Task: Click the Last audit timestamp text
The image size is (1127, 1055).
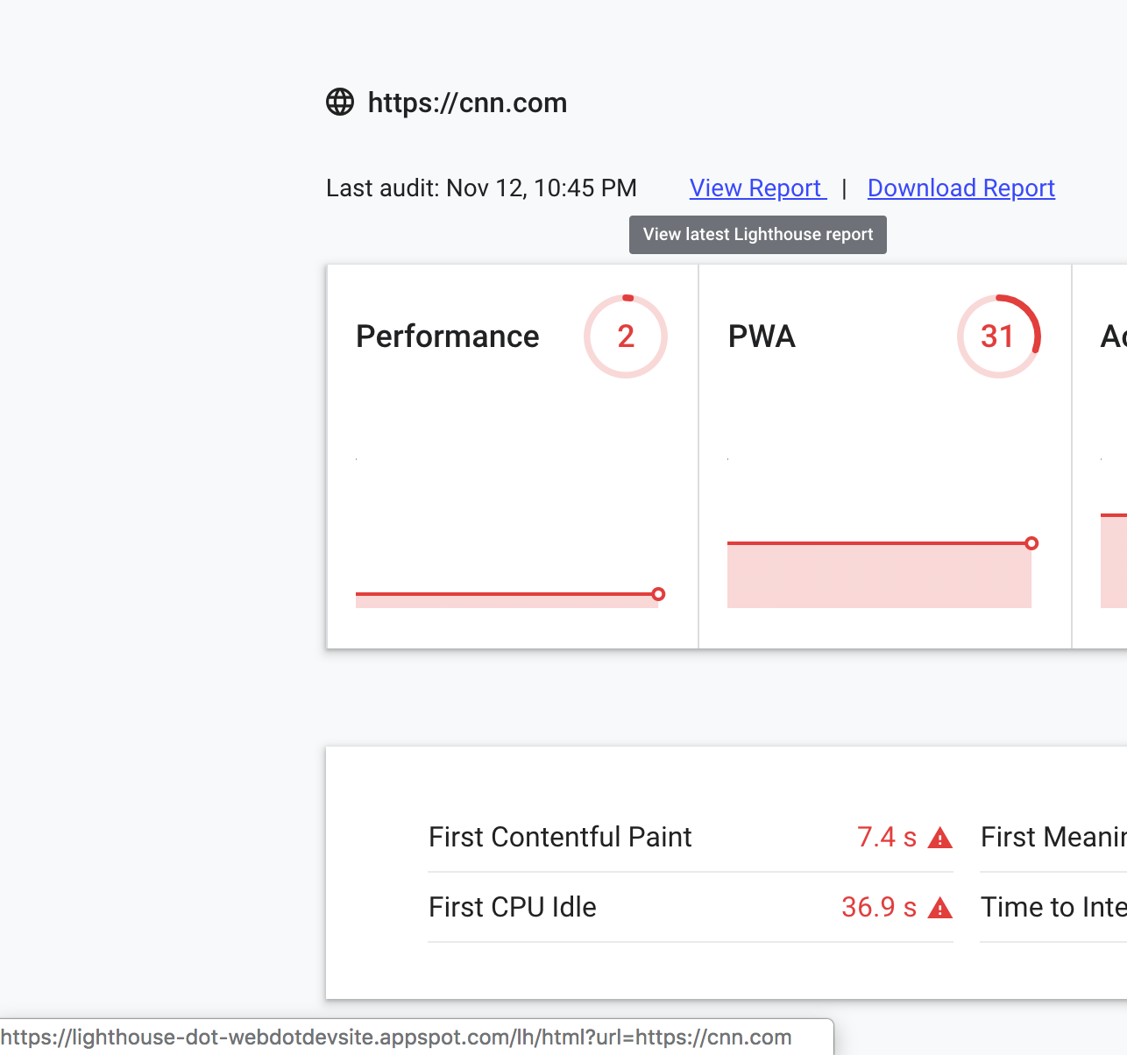Action: [x=480, y=188]
